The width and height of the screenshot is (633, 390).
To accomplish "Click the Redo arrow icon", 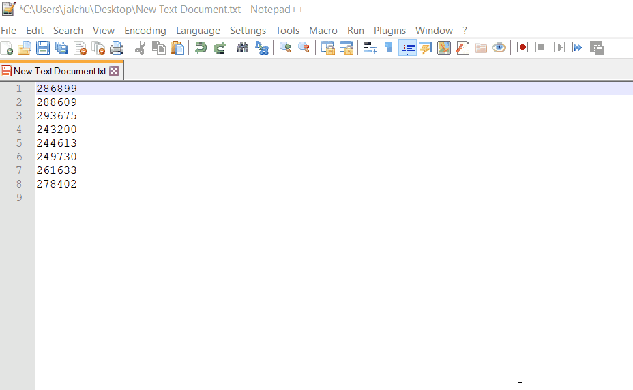I will (x=219, y=48).
